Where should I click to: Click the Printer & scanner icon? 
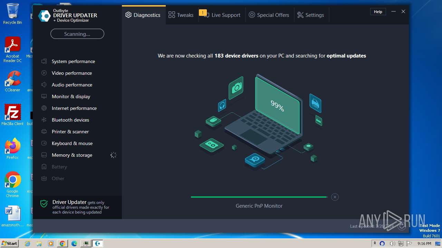tap(44, 132)
